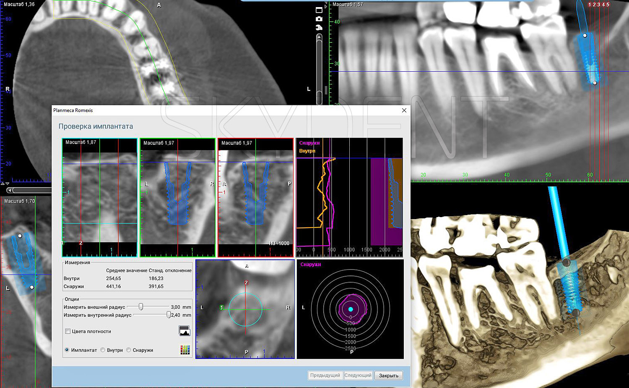Select the Внутри radio button
Viewport: 629px width, 388px height.
[103, 350]
